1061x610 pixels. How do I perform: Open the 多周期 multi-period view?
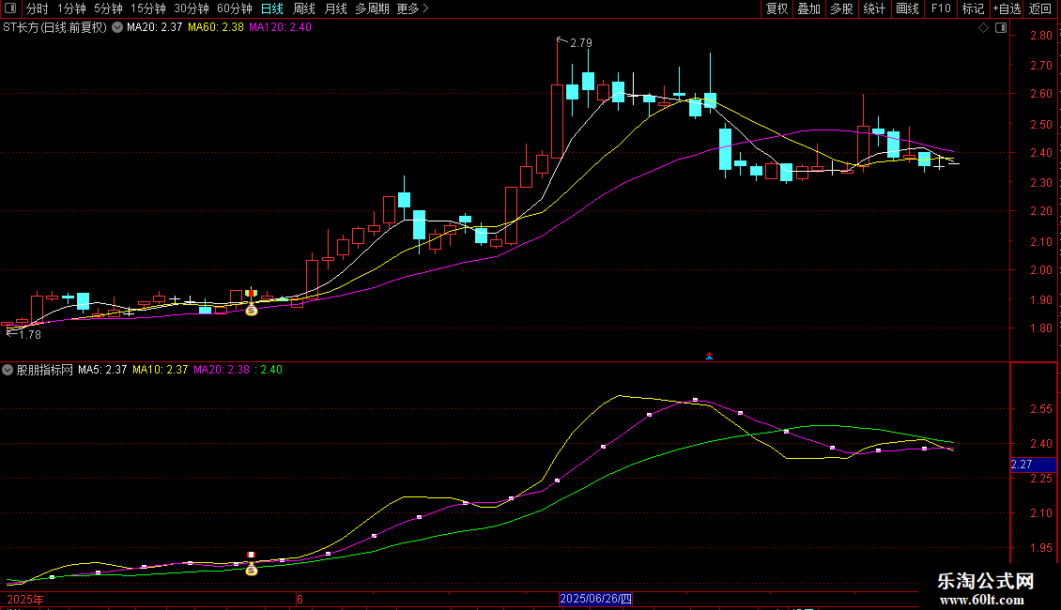tap(372, 8)
